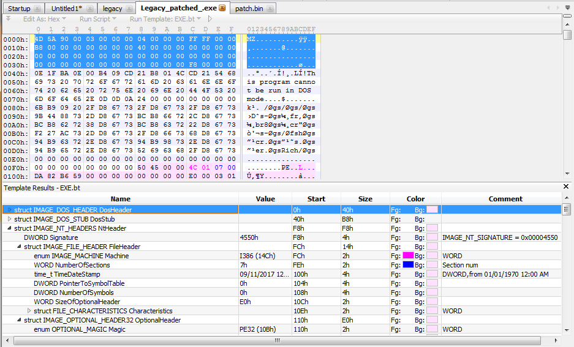Close the Startup tab with its x icon

(37, 9)
